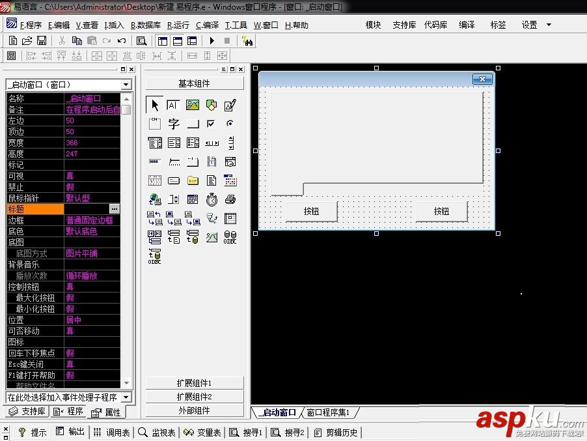Toggle the 控制按钮 property value
Image resolution: width=587 pixels, height=441 pixels.
(92, 287)
